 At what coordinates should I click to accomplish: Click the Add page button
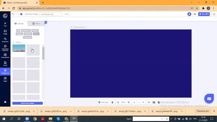pyautogui.click(x=103, y=102)
